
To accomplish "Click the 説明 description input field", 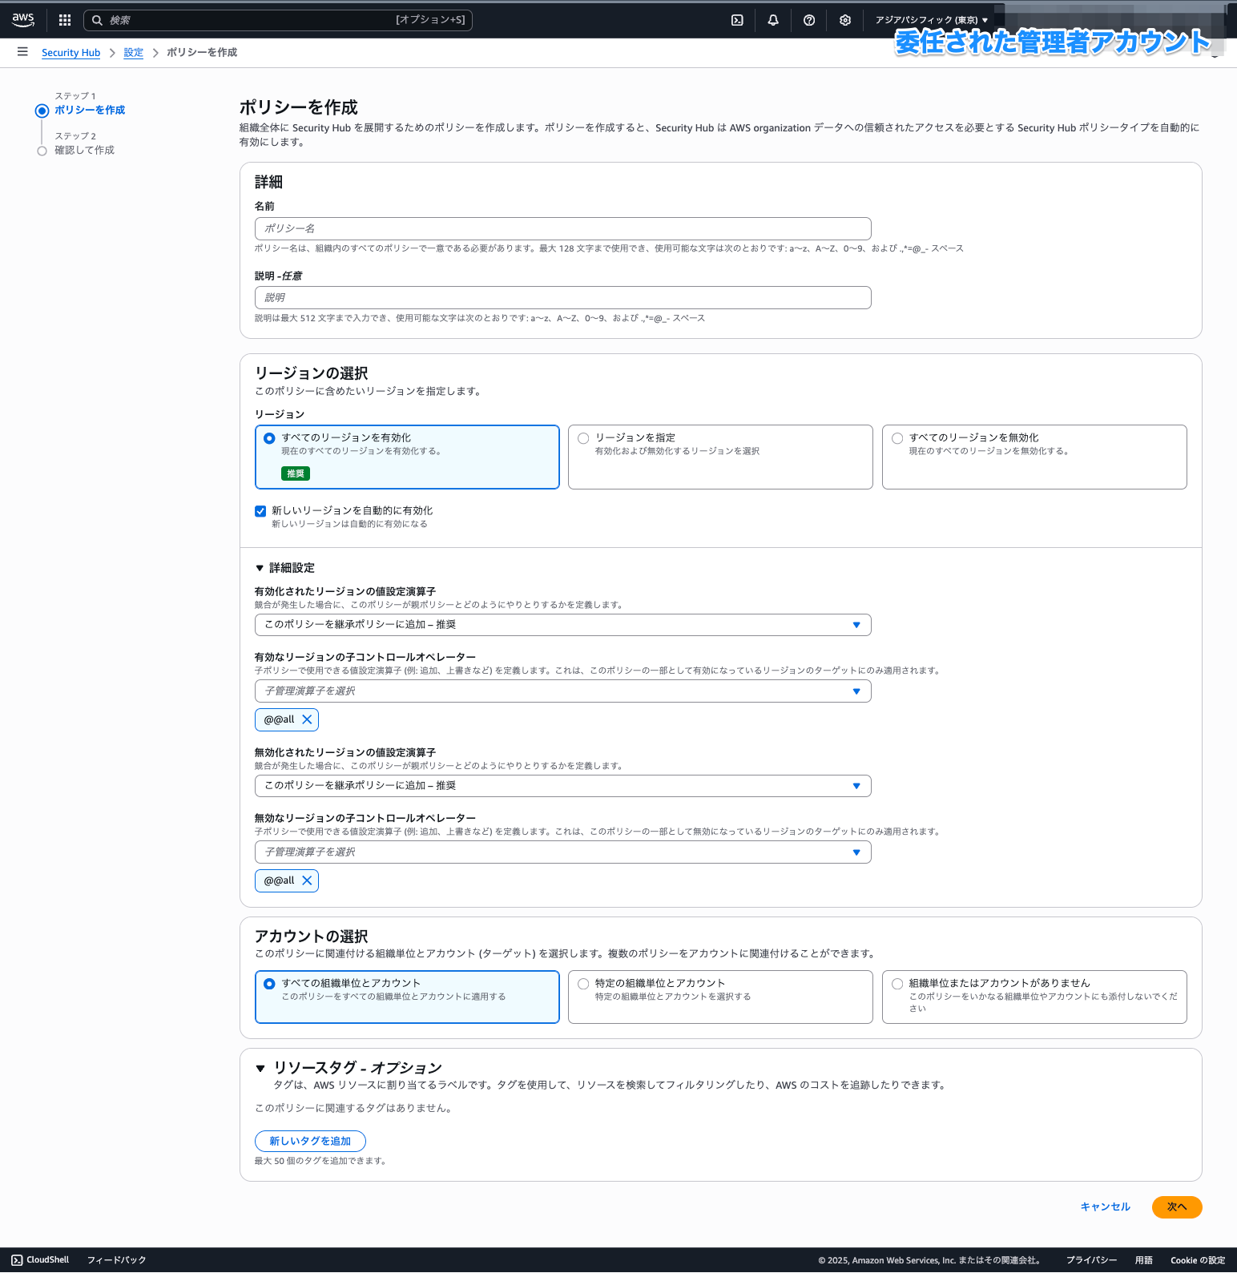I will tap(562, 297).
